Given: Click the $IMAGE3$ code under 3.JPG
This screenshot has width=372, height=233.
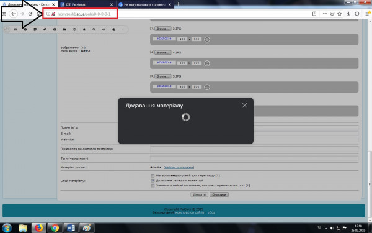Looking at the screenshot, I should tap(164, 39).
